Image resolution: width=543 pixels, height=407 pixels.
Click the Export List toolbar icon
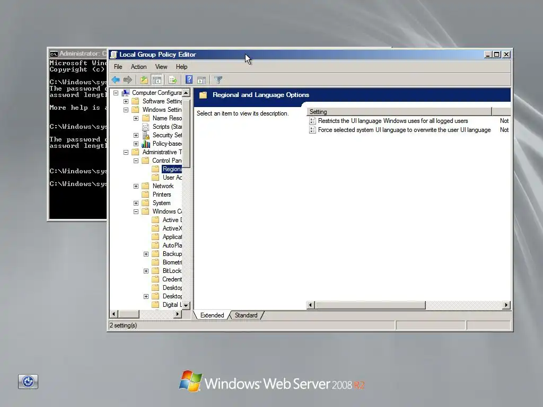coord(173,81)
